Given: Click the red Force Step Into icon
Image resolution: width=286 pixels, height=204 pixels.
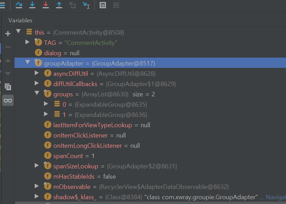Looking at the screenshot, I should pyautogui.click(x=46, y=5).
